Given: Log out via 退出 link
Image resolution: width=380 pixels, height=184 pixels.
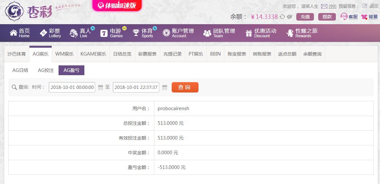Looking at the screenshot, I should coord(374,6).
